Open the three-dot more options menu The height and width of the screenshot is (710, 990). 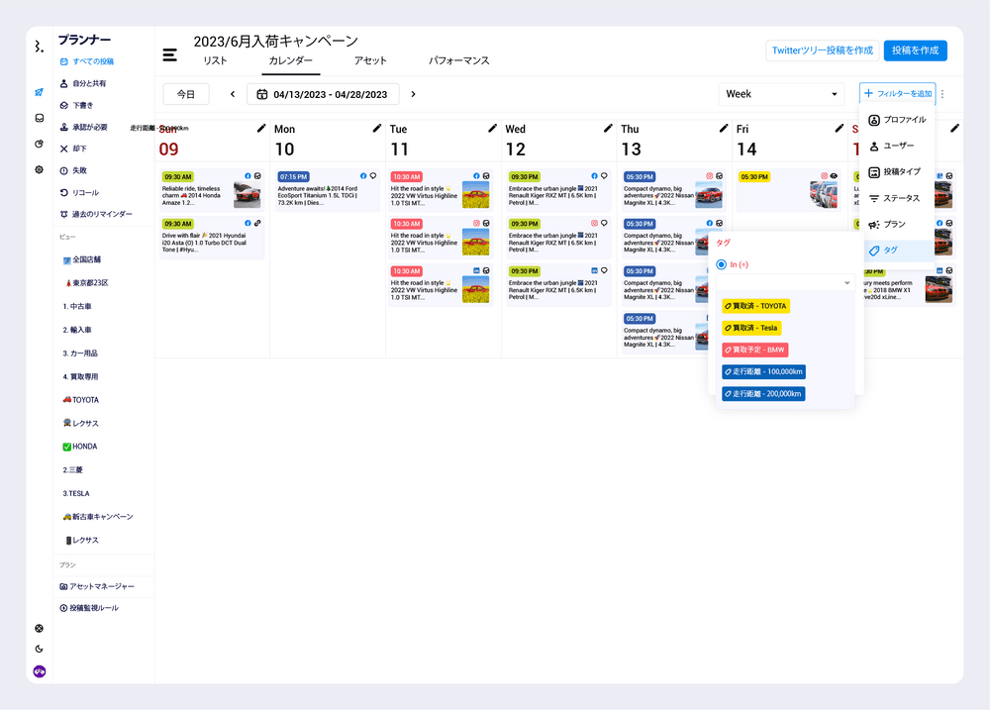(942, 94)
